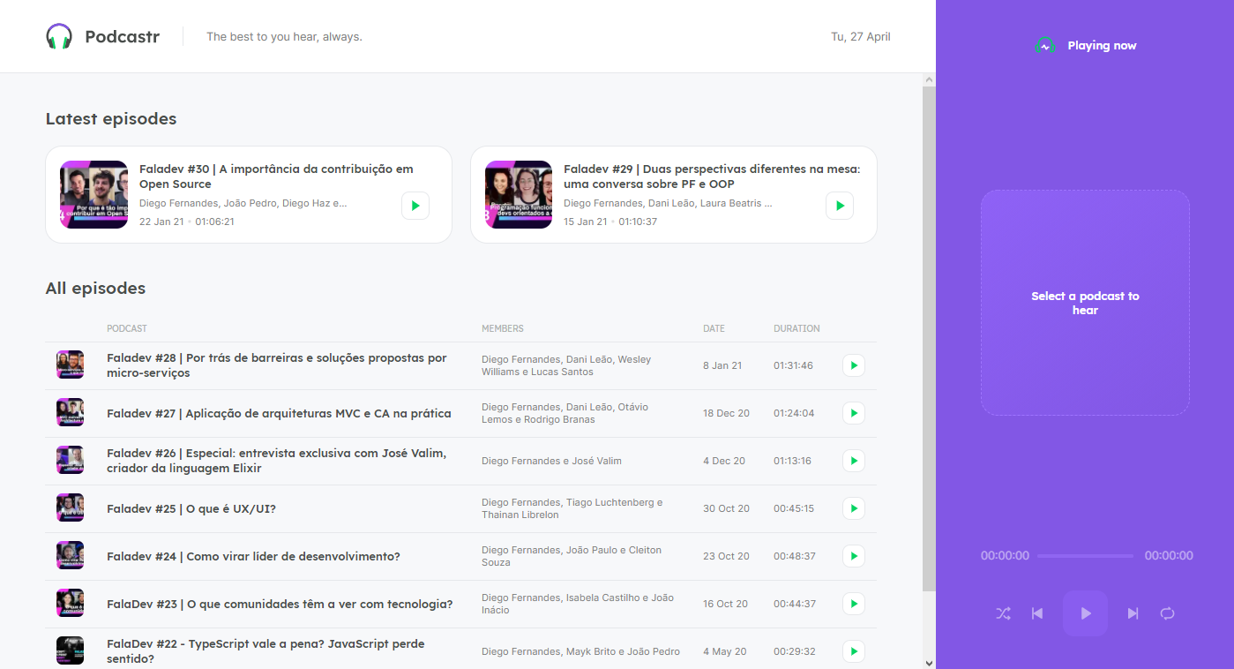Viewport: 1234px width, 669px height.
Task: Click the Faladev #25 row thumbnail
Action: (70, 508)
